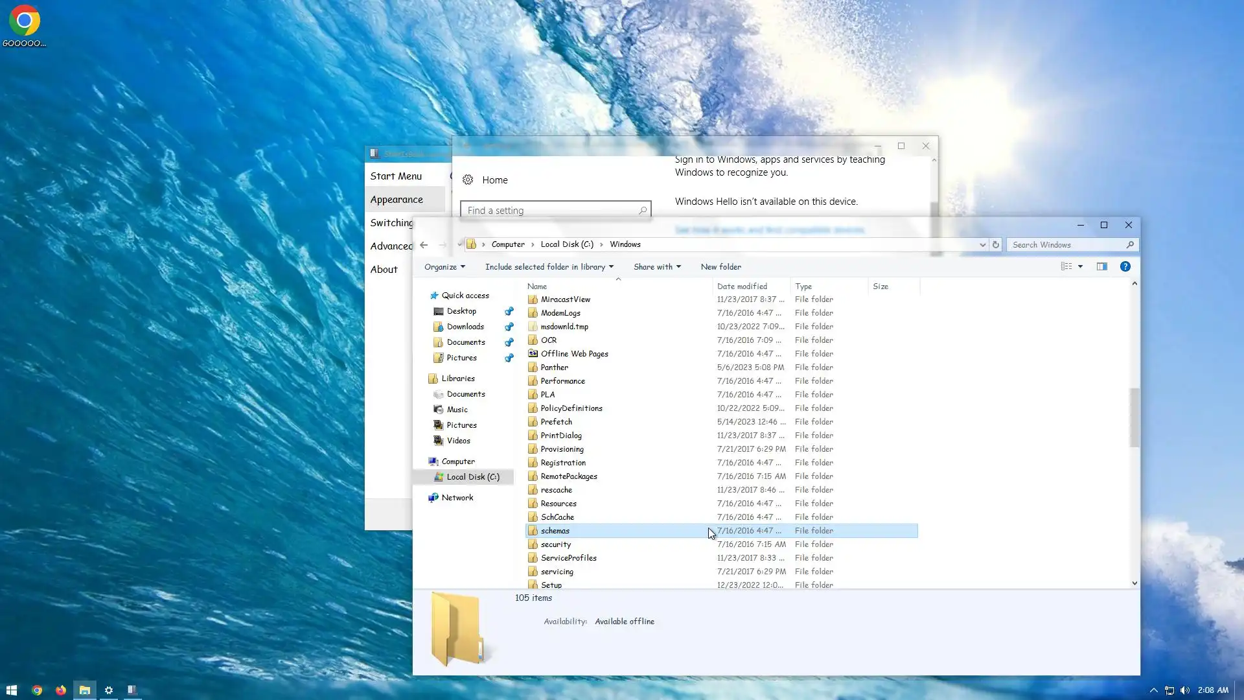Select the Appearance tab in sidebar
This screenshot has height=700, width=1244.
tap(397, 200)
